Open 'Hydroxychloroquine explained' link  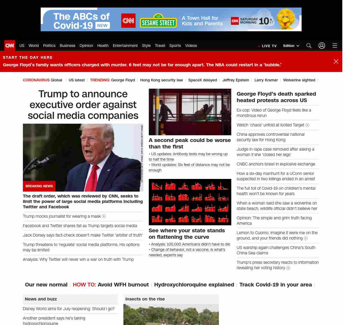click(194, 285)
